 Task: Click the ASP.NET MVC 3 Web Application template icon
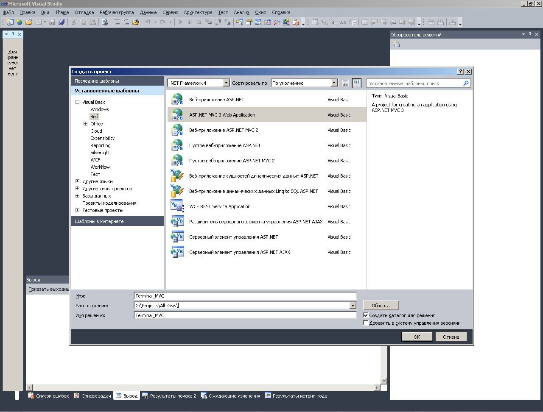(177, 115)
